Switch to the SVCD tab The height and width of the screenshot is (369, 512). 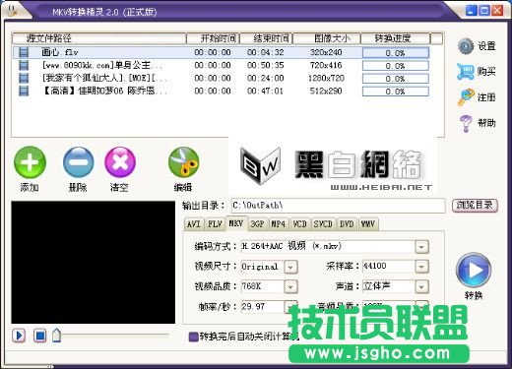323,224
